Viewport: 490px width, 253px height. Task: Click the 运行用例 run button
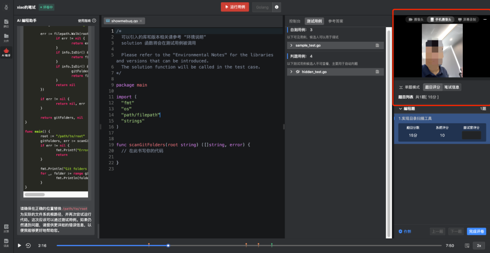pyautogui.click(x=235, y=7)
